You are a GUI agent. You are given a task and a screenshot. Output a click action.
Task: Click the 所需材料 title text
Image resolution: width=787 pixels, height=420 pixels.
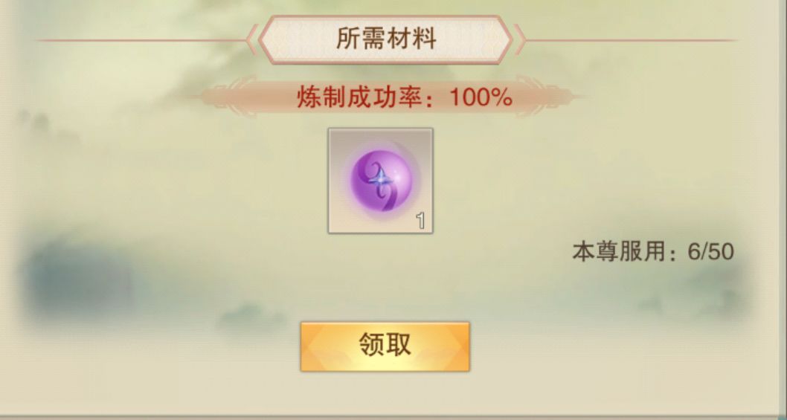[x=385, y=39]
